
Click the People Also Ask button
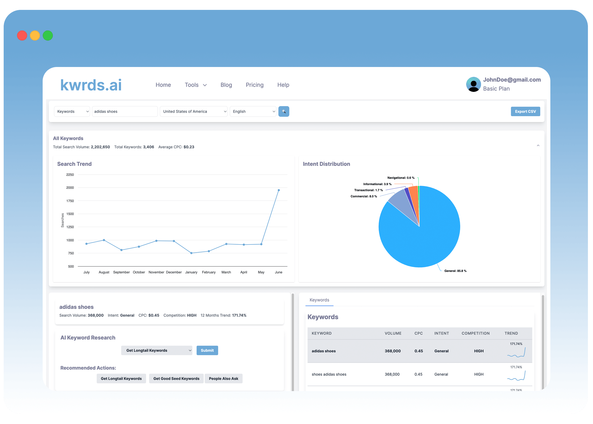[223, 378]
